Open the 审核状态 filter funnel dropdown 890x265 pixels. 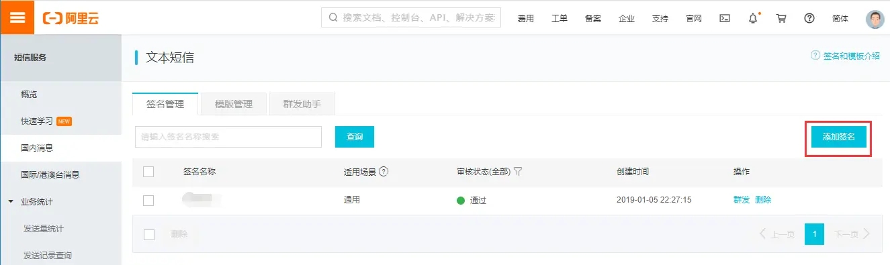(517, 172)
